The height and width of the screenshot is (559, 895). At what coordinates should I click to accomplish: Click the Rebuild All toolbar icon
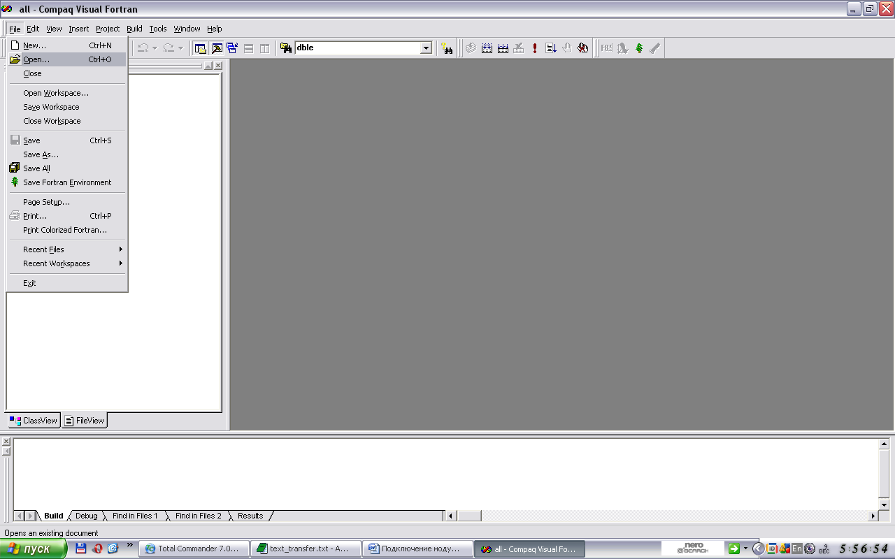(x=503, y=48)
